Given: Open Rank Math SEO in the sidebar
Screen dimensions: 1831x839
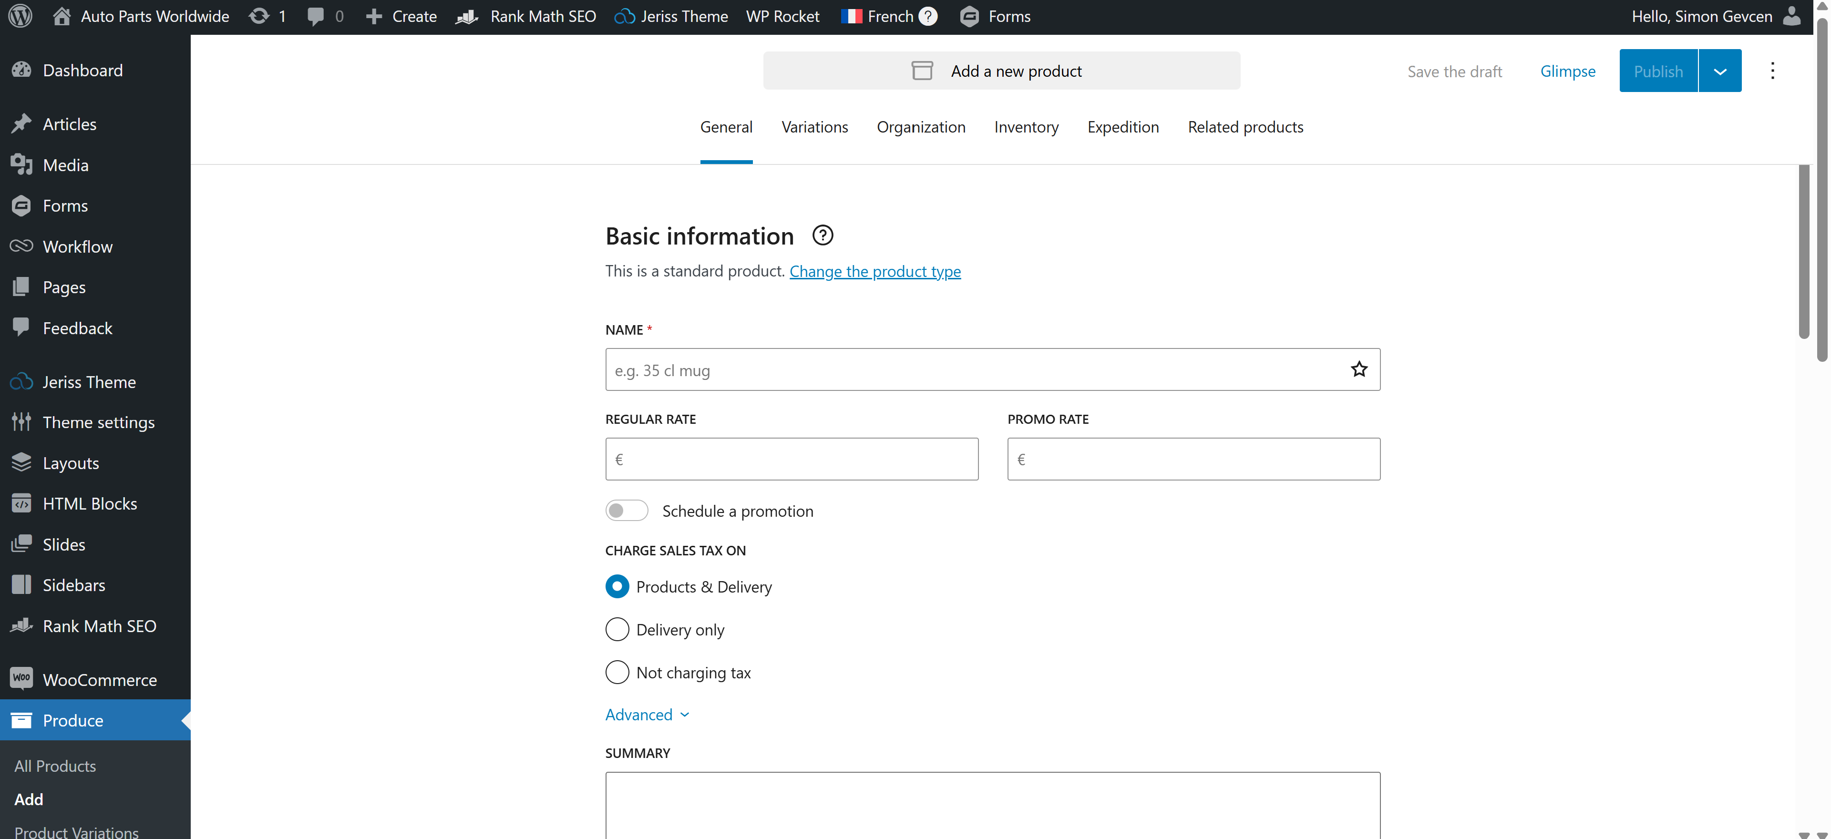Looking at the screenshot, I should [95, 625].
